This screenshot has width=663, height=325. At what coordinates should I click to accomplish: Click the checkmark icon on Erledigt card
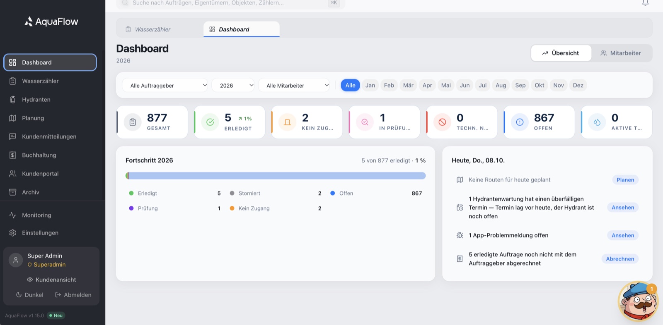[x=210, y=122]
